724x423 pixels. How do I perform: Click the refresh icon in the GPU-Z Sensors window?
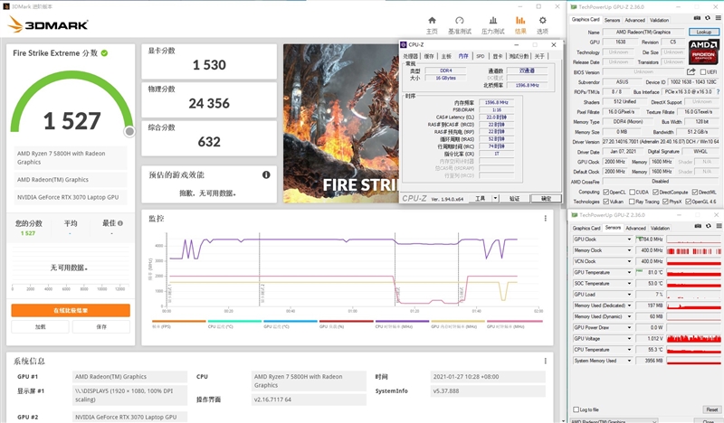click(709, 226)
